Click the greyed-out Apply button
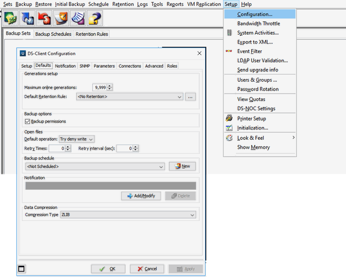 pos(186,269)
